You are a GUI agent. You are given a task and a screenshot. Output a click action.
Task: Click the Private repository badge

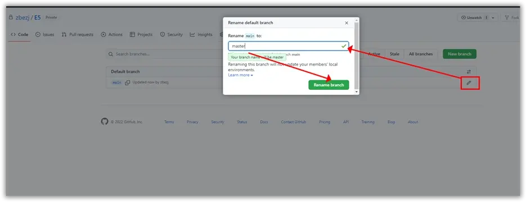(x=51, y=17)
